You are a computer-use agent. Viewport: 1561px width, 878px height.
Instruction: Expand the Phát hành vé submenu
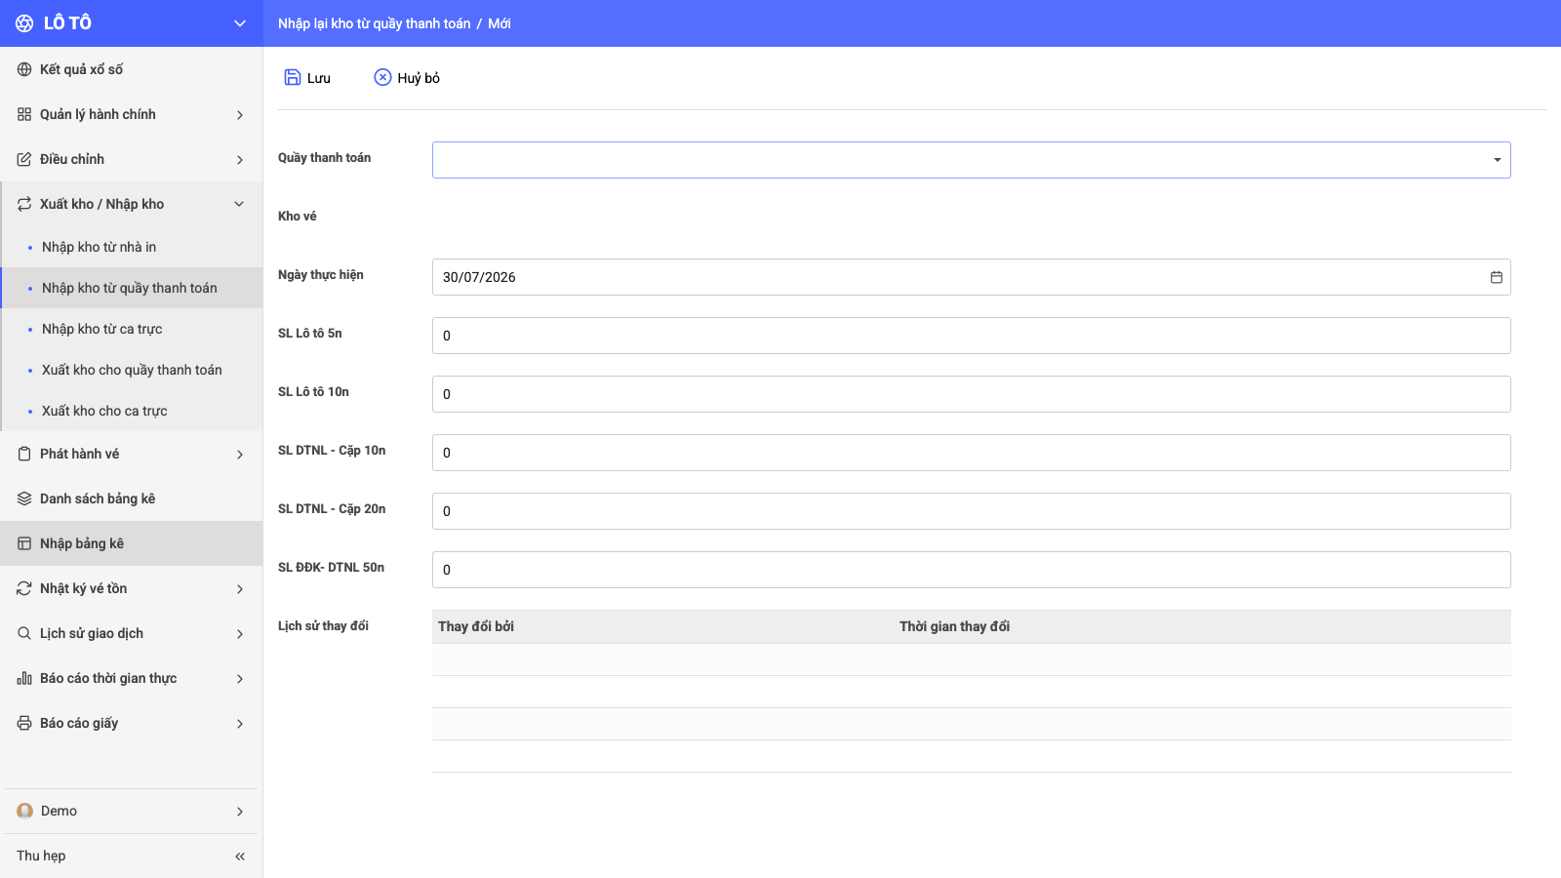(x=132, y=454)
